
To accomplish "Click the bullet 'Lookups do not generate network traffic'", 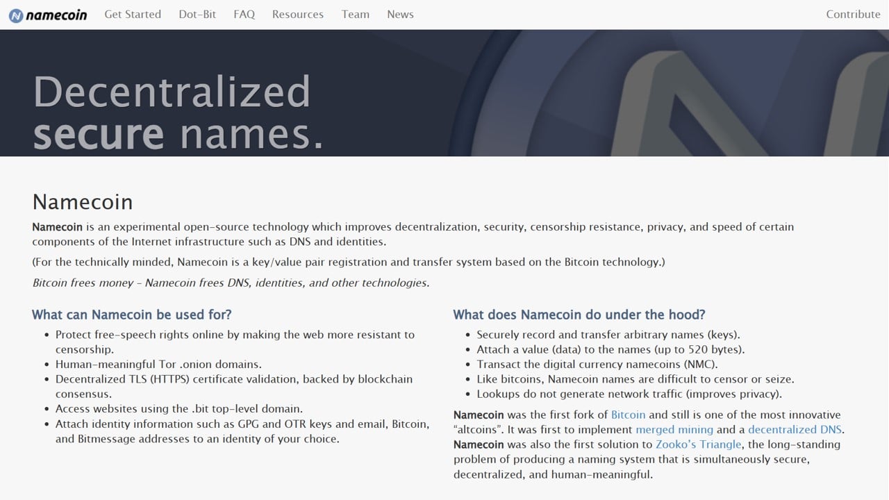I will coord(629,394).
